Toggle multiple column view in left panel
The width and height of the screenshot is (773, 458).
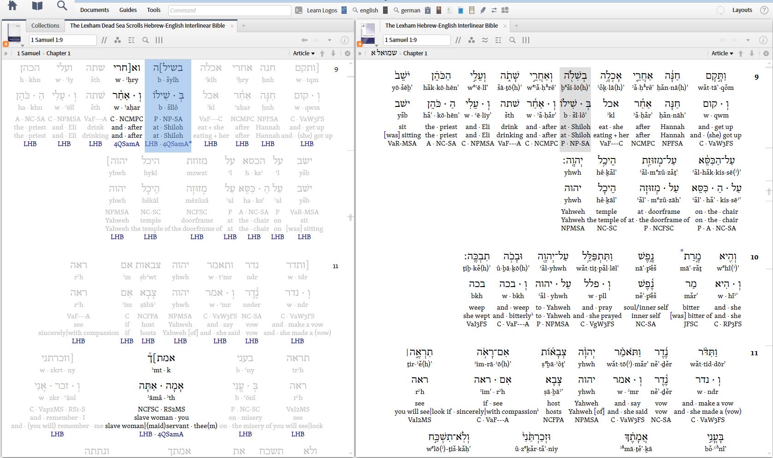159,40
